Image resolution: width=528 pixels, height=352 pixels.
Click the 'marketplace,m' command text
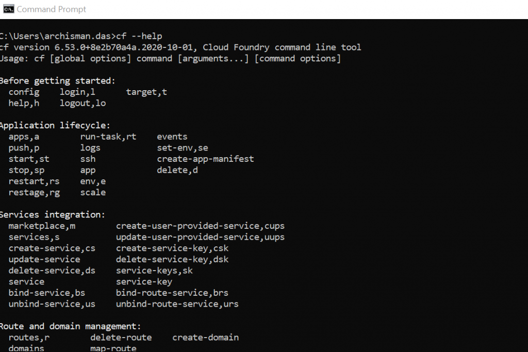click(42, 226)
